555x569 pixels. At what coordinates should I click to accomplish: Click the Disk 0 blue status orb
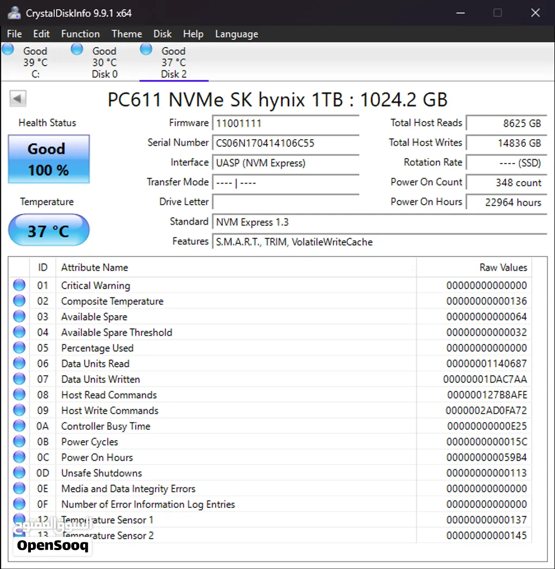(x=77, y=49)
